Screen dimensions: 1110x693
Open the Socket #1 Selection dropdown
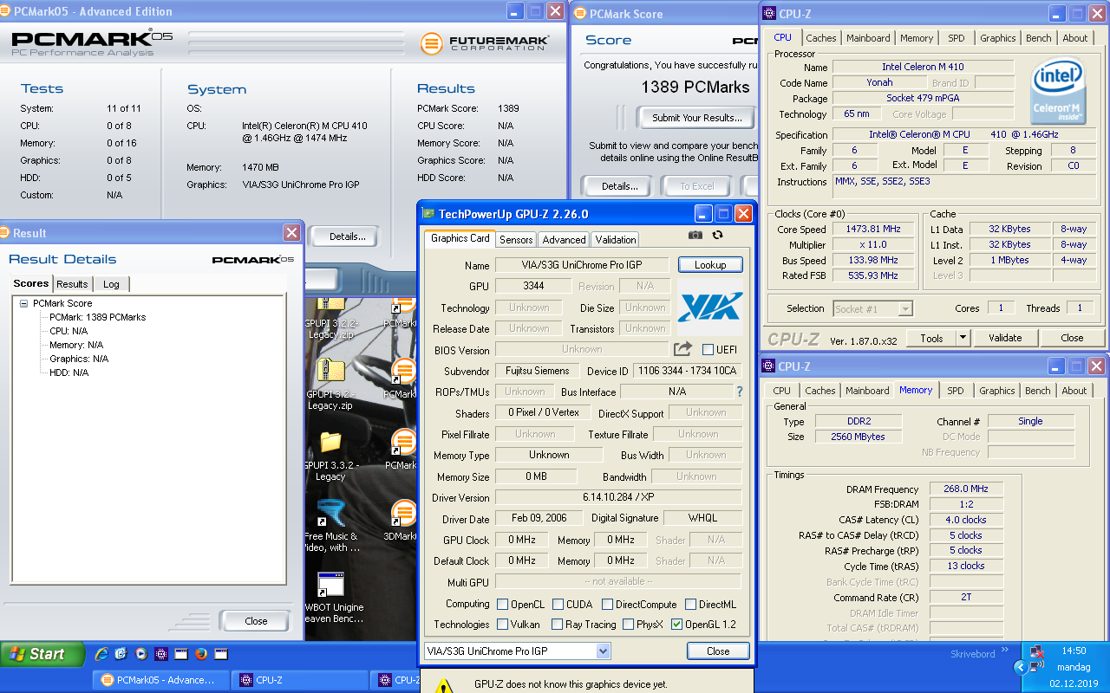pos(905,308)
